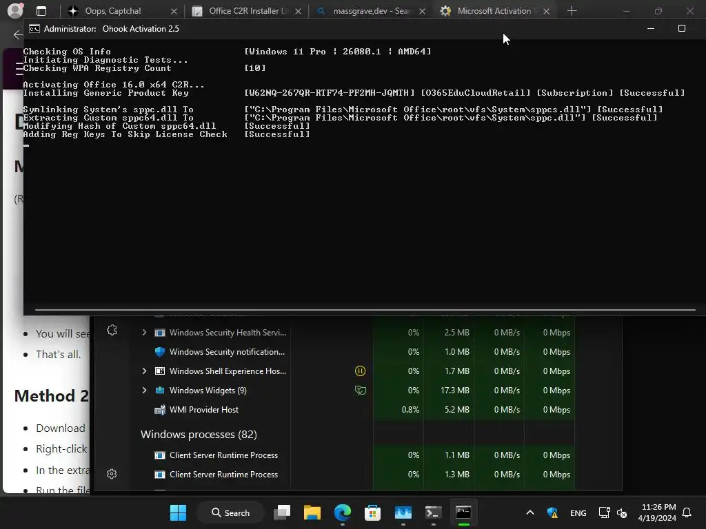Image resolution: width=706 pixels, height=529 pixels.
Task: Open Task View from the taskbar
Action: (282, 512)
